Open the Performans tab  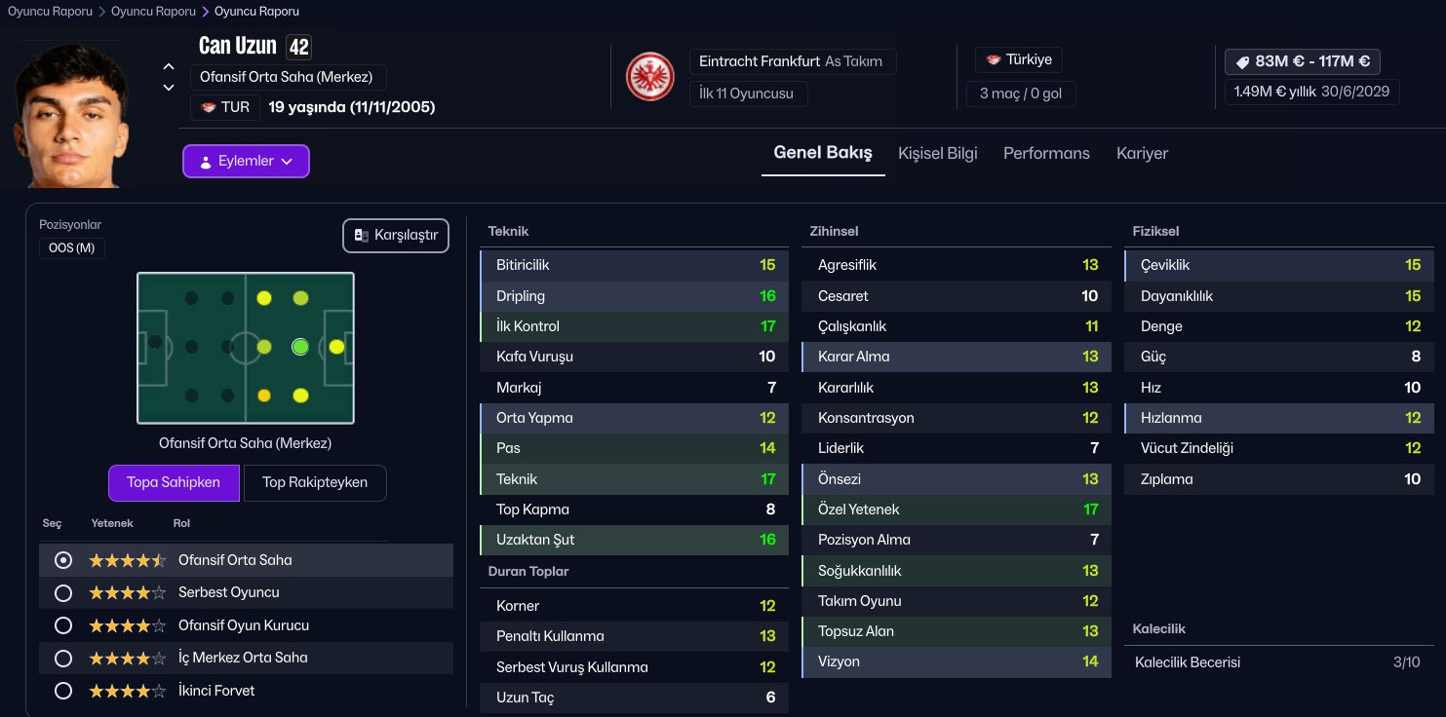(1046, 153)
